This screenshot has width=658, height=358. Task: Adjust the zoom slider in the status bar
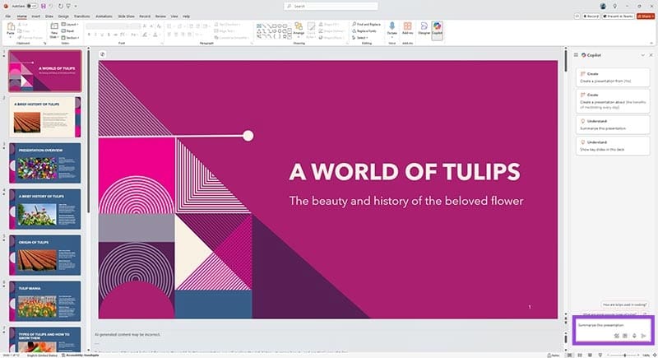click(625, 355)
